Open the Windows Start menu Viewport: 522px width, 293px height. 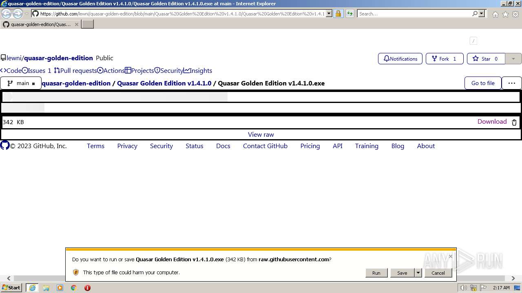(x=11, y=287)
